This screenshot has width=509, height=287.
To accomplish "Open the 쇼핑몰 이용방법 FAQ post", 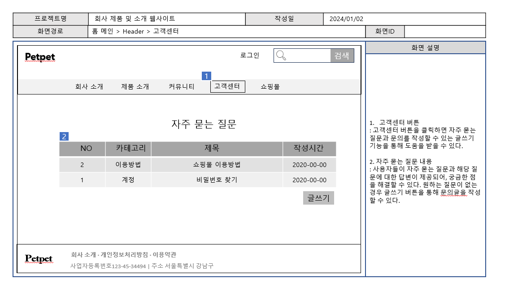I will [x=217, y=165].
